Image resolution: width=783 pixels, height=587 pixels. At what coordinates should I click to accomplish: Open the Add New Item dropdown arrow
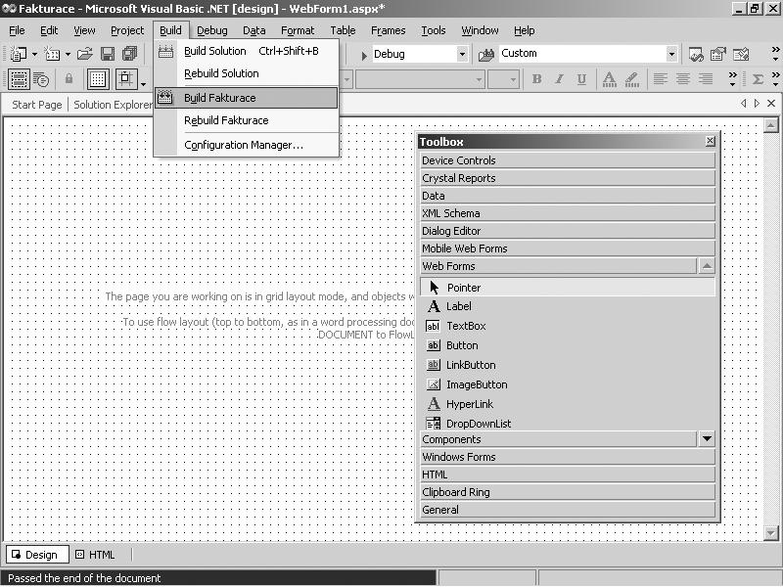pos(68,54)
